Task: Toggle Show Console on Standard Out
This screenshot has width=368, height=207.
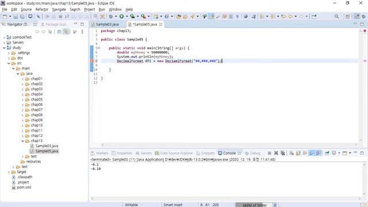Action: [312, 153]
